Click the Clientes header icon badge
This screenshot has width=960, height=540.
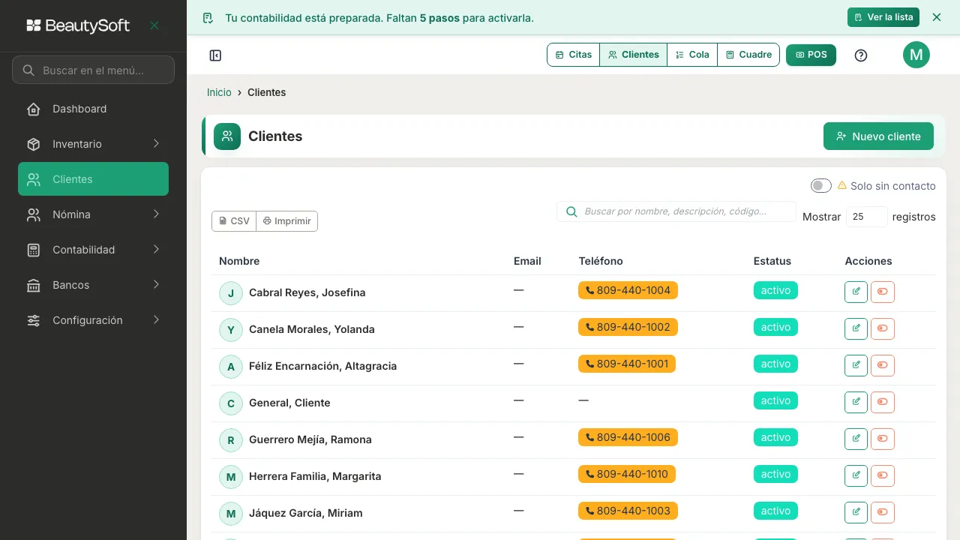pos(227,136)
